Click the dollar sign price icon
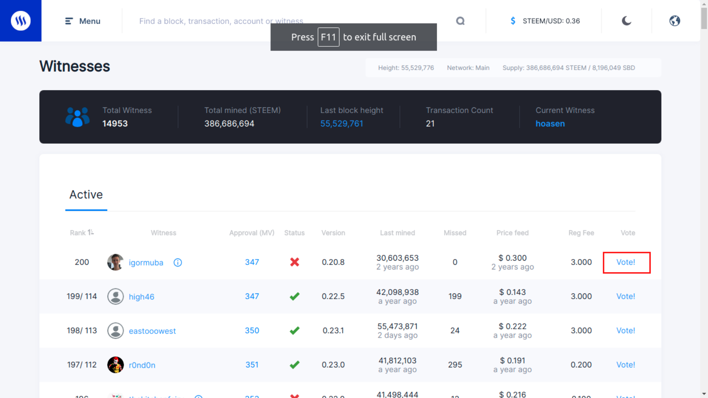The height and width of the screenshot is (398, 708). [x=513, y=21]
